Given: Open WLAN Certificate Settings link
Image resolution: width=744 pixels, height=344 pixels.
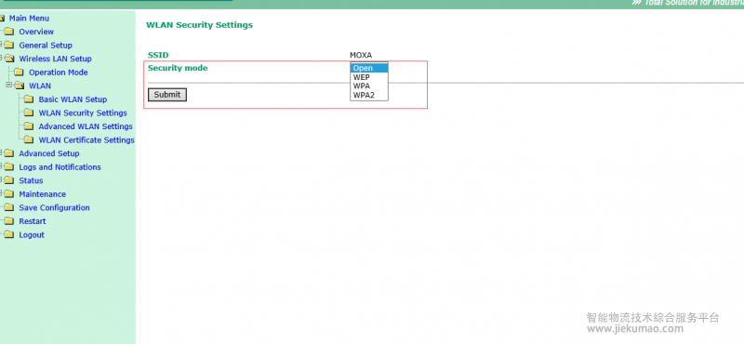Looking at the screenshot, I should [86, 140].
